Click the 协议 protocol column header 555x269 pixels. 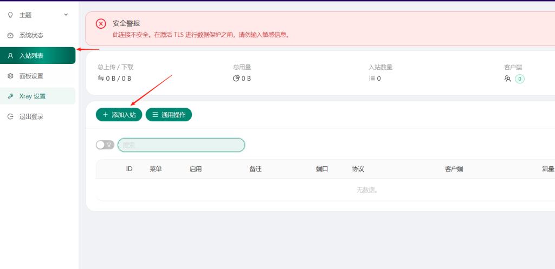(358, 169)
